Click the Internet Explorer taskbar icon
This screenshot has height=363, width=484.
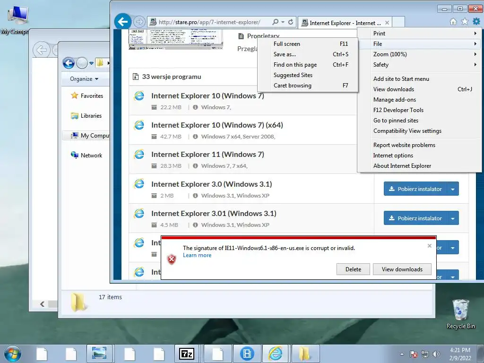click(x=276, y=354)
